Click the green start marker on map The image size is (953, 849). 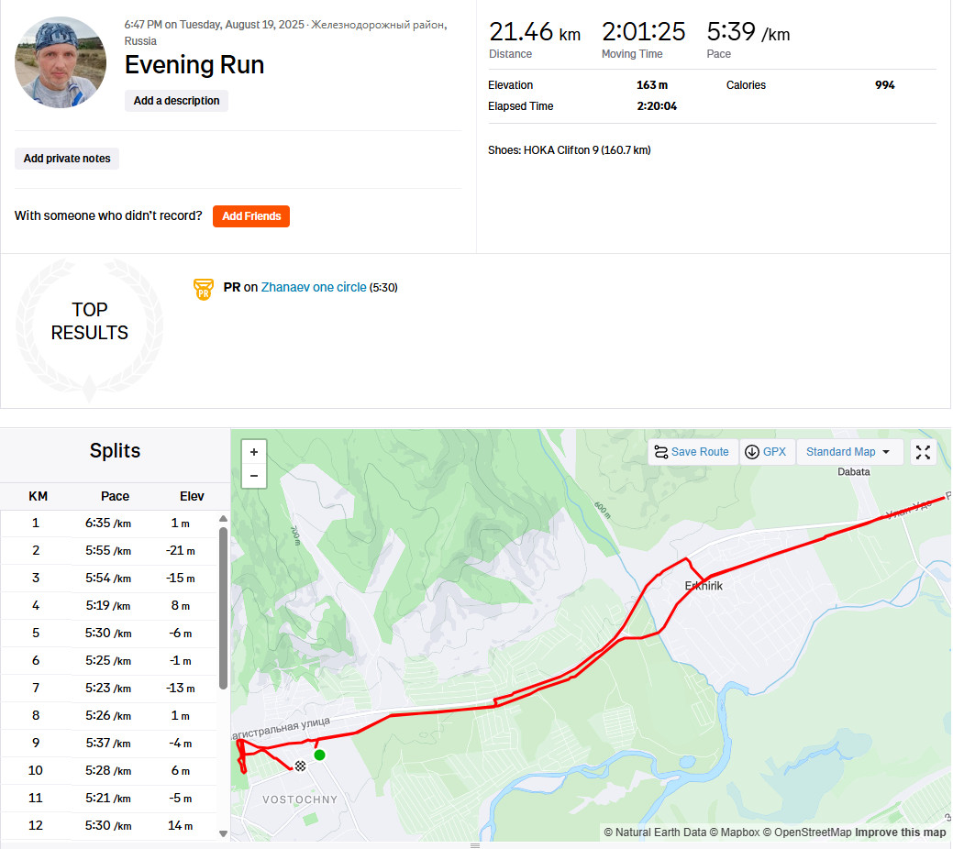320,755
